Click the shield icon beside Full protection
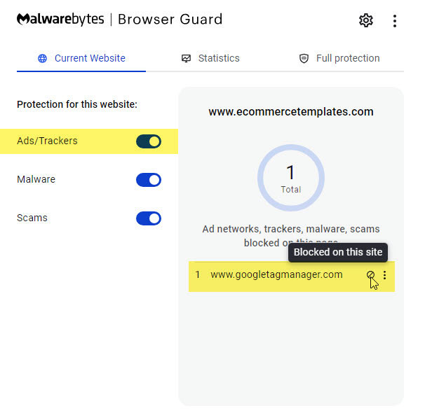Screen dimensions: 425x420 304,59
